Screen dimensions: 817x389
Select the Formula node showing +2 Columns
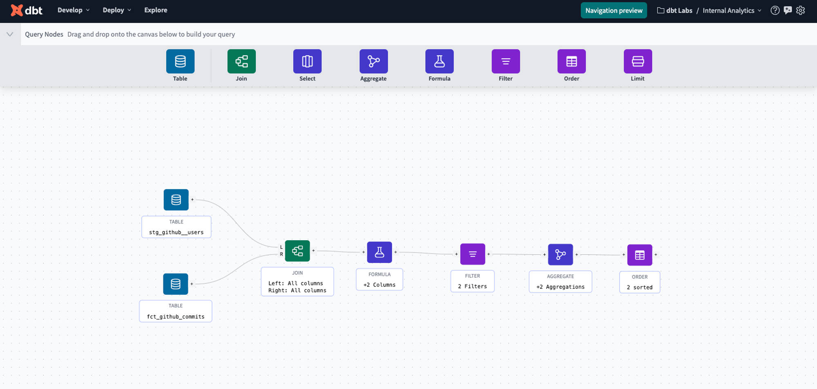point(379,252)
